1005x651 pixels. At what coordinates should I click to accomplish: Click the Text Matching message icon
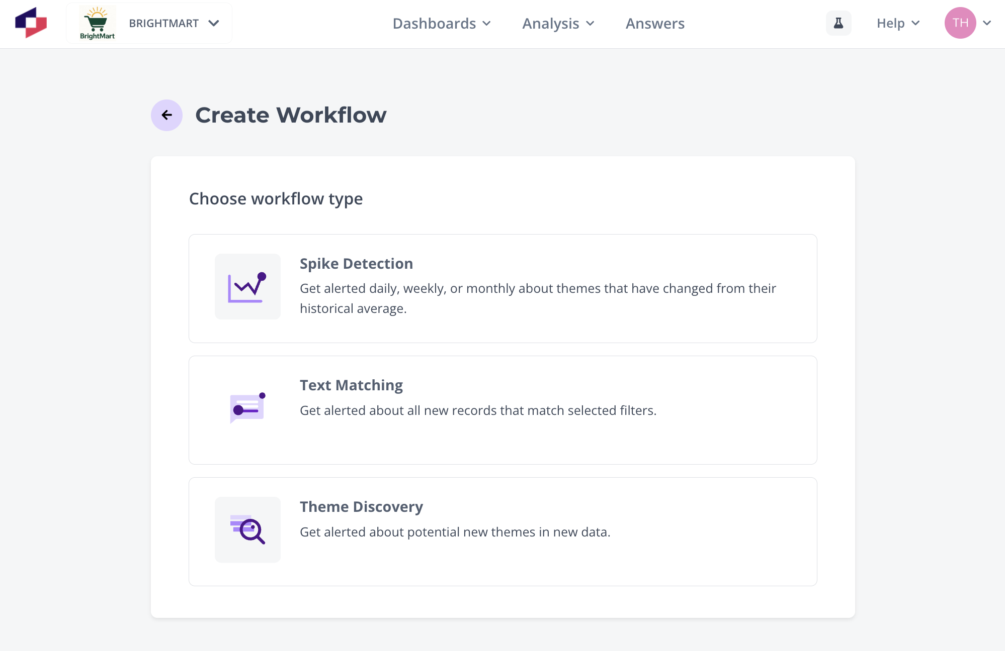point(247,408)
